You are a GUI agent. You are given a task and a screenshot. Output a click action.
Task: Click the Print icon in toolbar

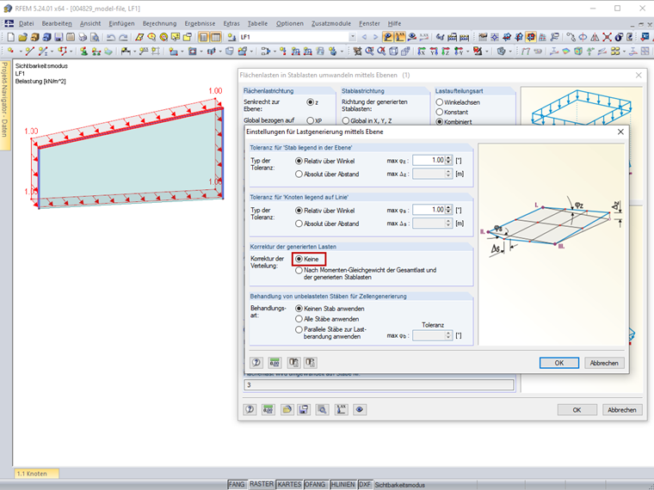pyautogui.click(x=83, y=37)
